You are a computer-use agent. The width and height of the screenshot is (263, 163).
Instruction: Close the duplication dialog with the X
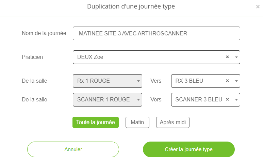(x=258, y=6)
